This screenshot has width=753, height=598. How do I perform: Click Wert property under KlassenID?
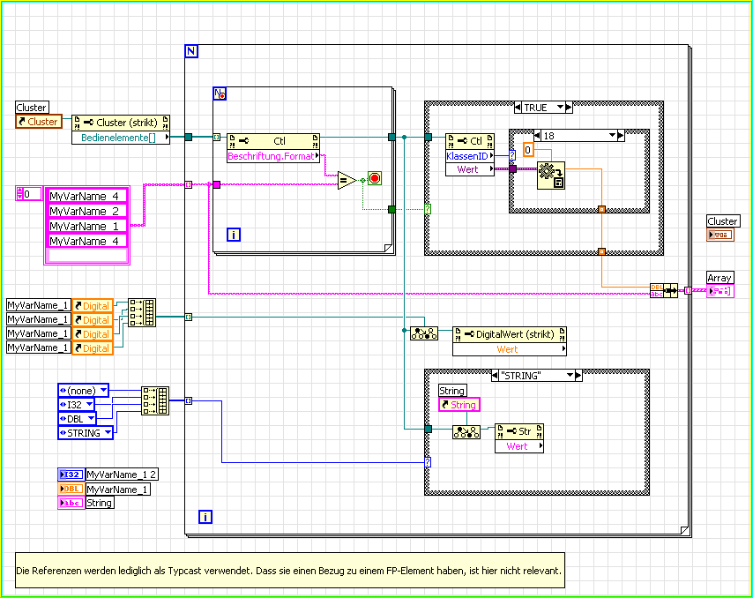click(470, 169)
